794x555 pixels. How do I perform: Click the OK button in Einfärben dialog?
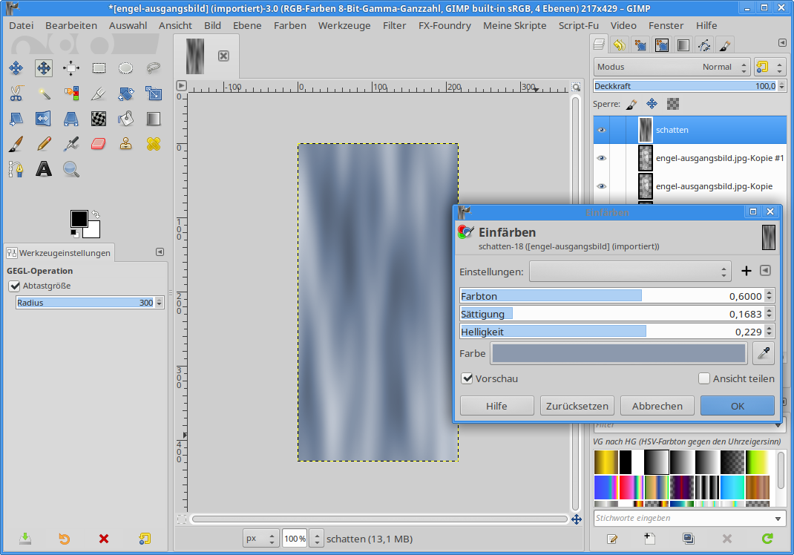(x=737, y=406)
